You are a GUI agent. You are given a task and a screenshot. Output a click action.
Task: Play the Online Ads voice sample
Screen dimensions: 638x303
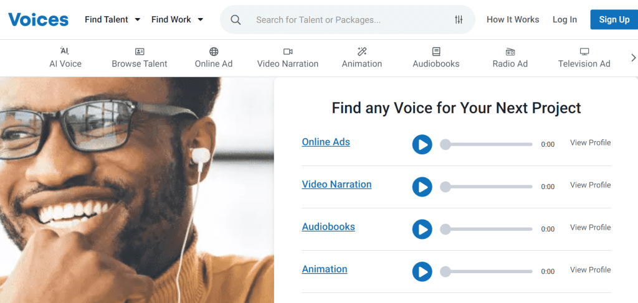point(422,144)
